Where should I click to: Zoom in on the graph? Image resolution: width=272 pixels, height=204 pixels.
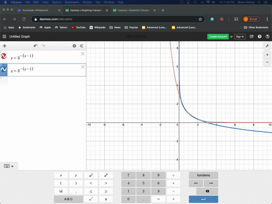[x=267, y=55]
